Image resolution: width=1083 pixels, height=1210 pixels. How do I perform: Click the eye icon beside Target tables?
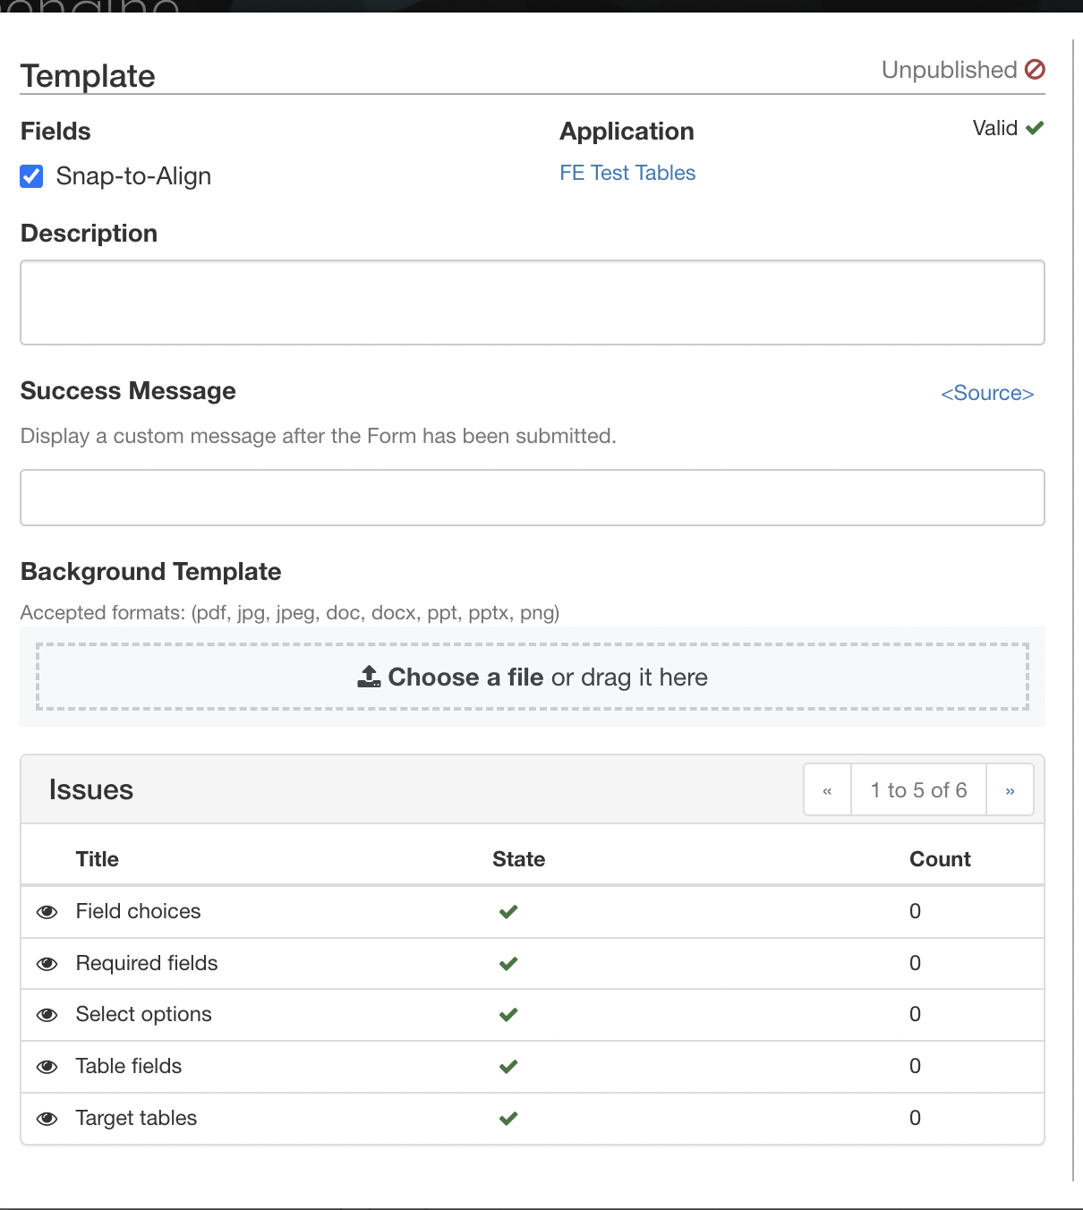[47, 1119]
